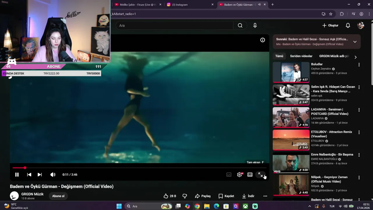Open Chrome media control icon
The width and height of the screenshot is (373, 210).
(x=353, y=14)
